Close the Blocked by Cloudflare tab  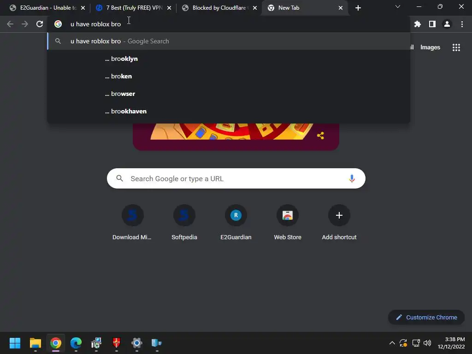[x=255, y=8]
